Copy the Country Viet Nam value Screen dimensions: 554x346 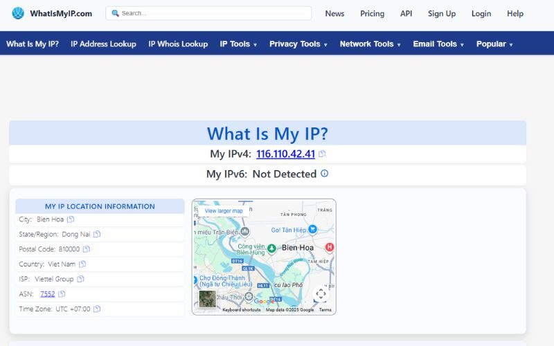pos(82,264)
